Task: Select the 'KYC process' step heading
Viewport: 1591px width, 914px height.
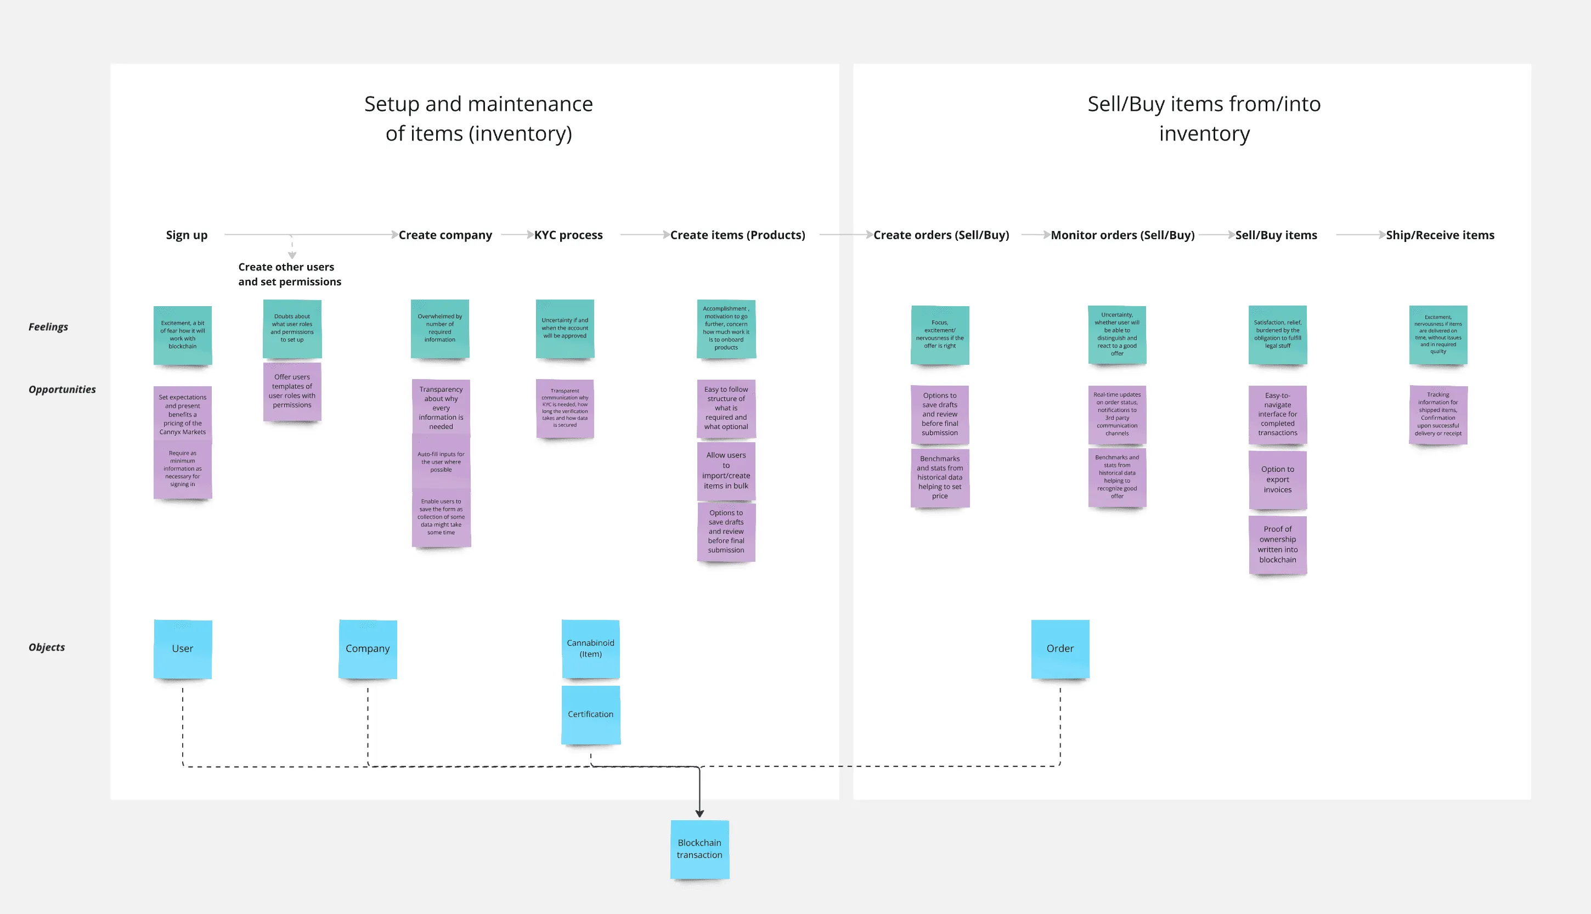Action: click(568, 235)
